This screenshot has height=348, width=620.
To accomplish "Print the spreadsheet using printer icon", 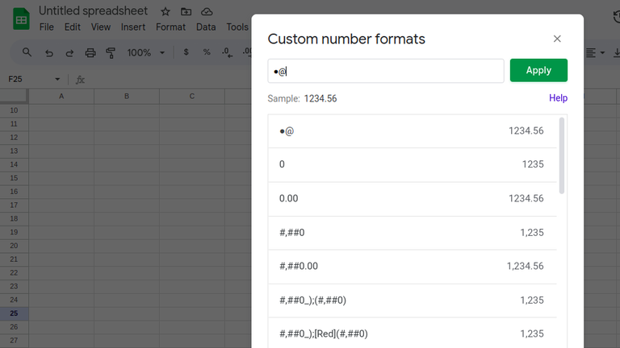I will point(90,52).
